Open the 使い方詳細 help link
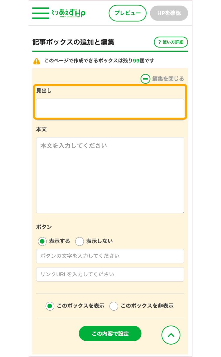 pyautogui.click(x=171, y=42)
